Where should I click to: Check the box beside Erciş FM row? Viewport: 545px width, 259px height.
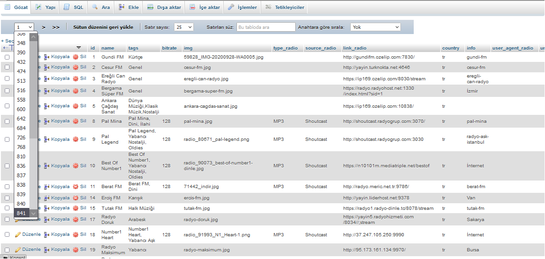pyautogui.click(x=7, y=198)
